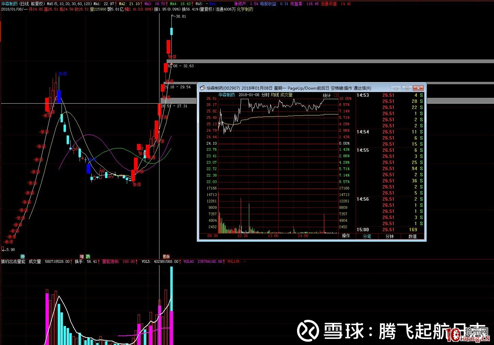Click the 流通市值: 14.42 value in header
494x345 pixels.
tap(336, 4)
